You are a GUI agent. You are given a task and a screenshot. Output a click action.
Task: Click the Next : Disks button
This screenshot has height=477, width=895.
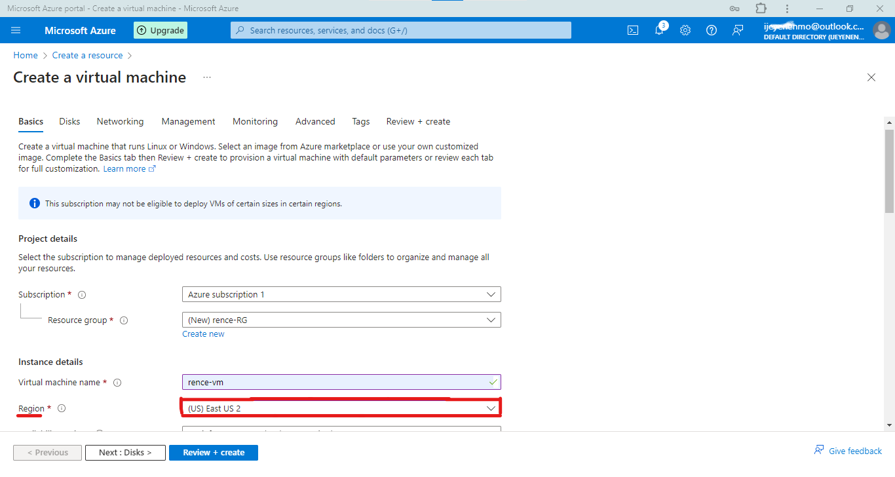click(x=125, y=453)
